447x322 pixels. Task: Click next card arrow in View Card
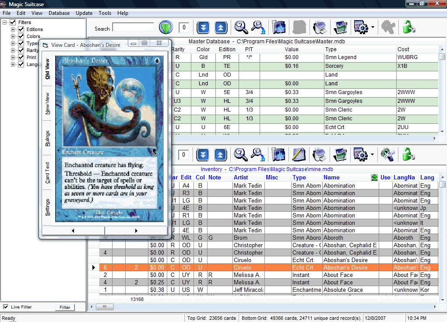(x=136, y=231)
